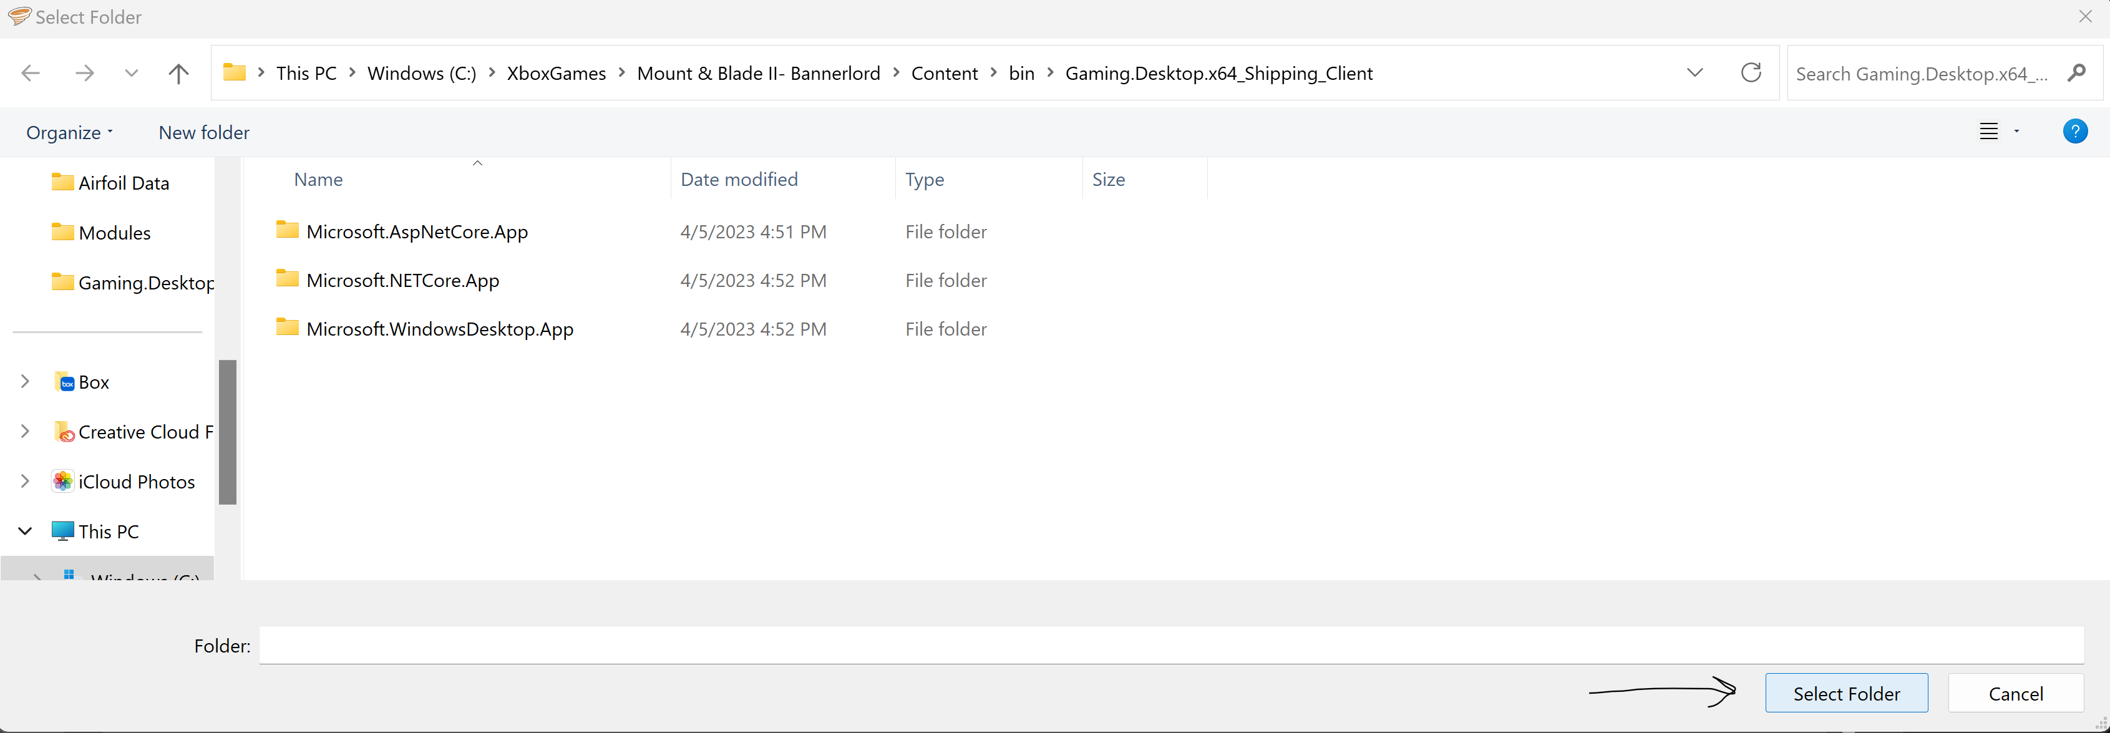Click the view layout icon

(1989, 131)
